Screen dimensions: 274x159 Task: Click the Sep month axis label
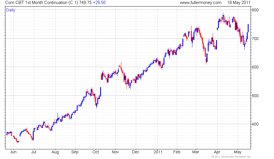75,152
